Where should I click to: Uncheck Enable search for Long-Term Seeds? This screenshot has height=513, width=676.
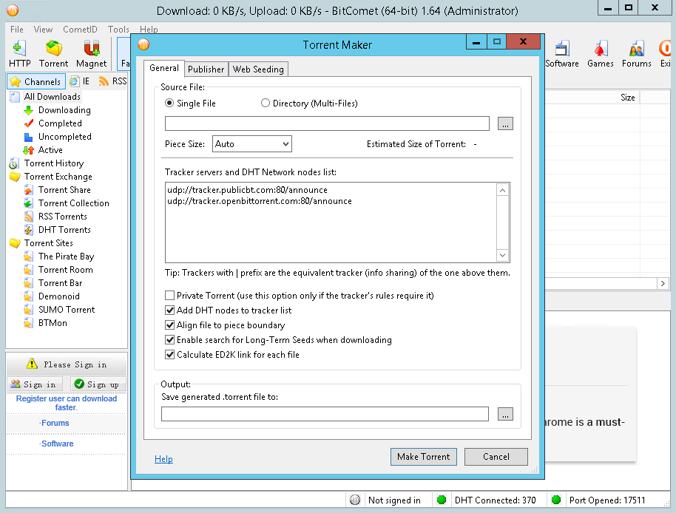170,340
